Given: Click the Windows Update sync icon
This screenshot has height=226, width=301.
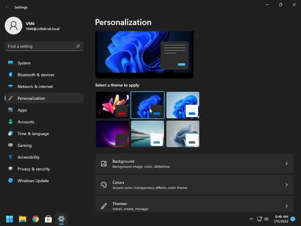Looking at the screenshot, I should (x=11, y=180).
